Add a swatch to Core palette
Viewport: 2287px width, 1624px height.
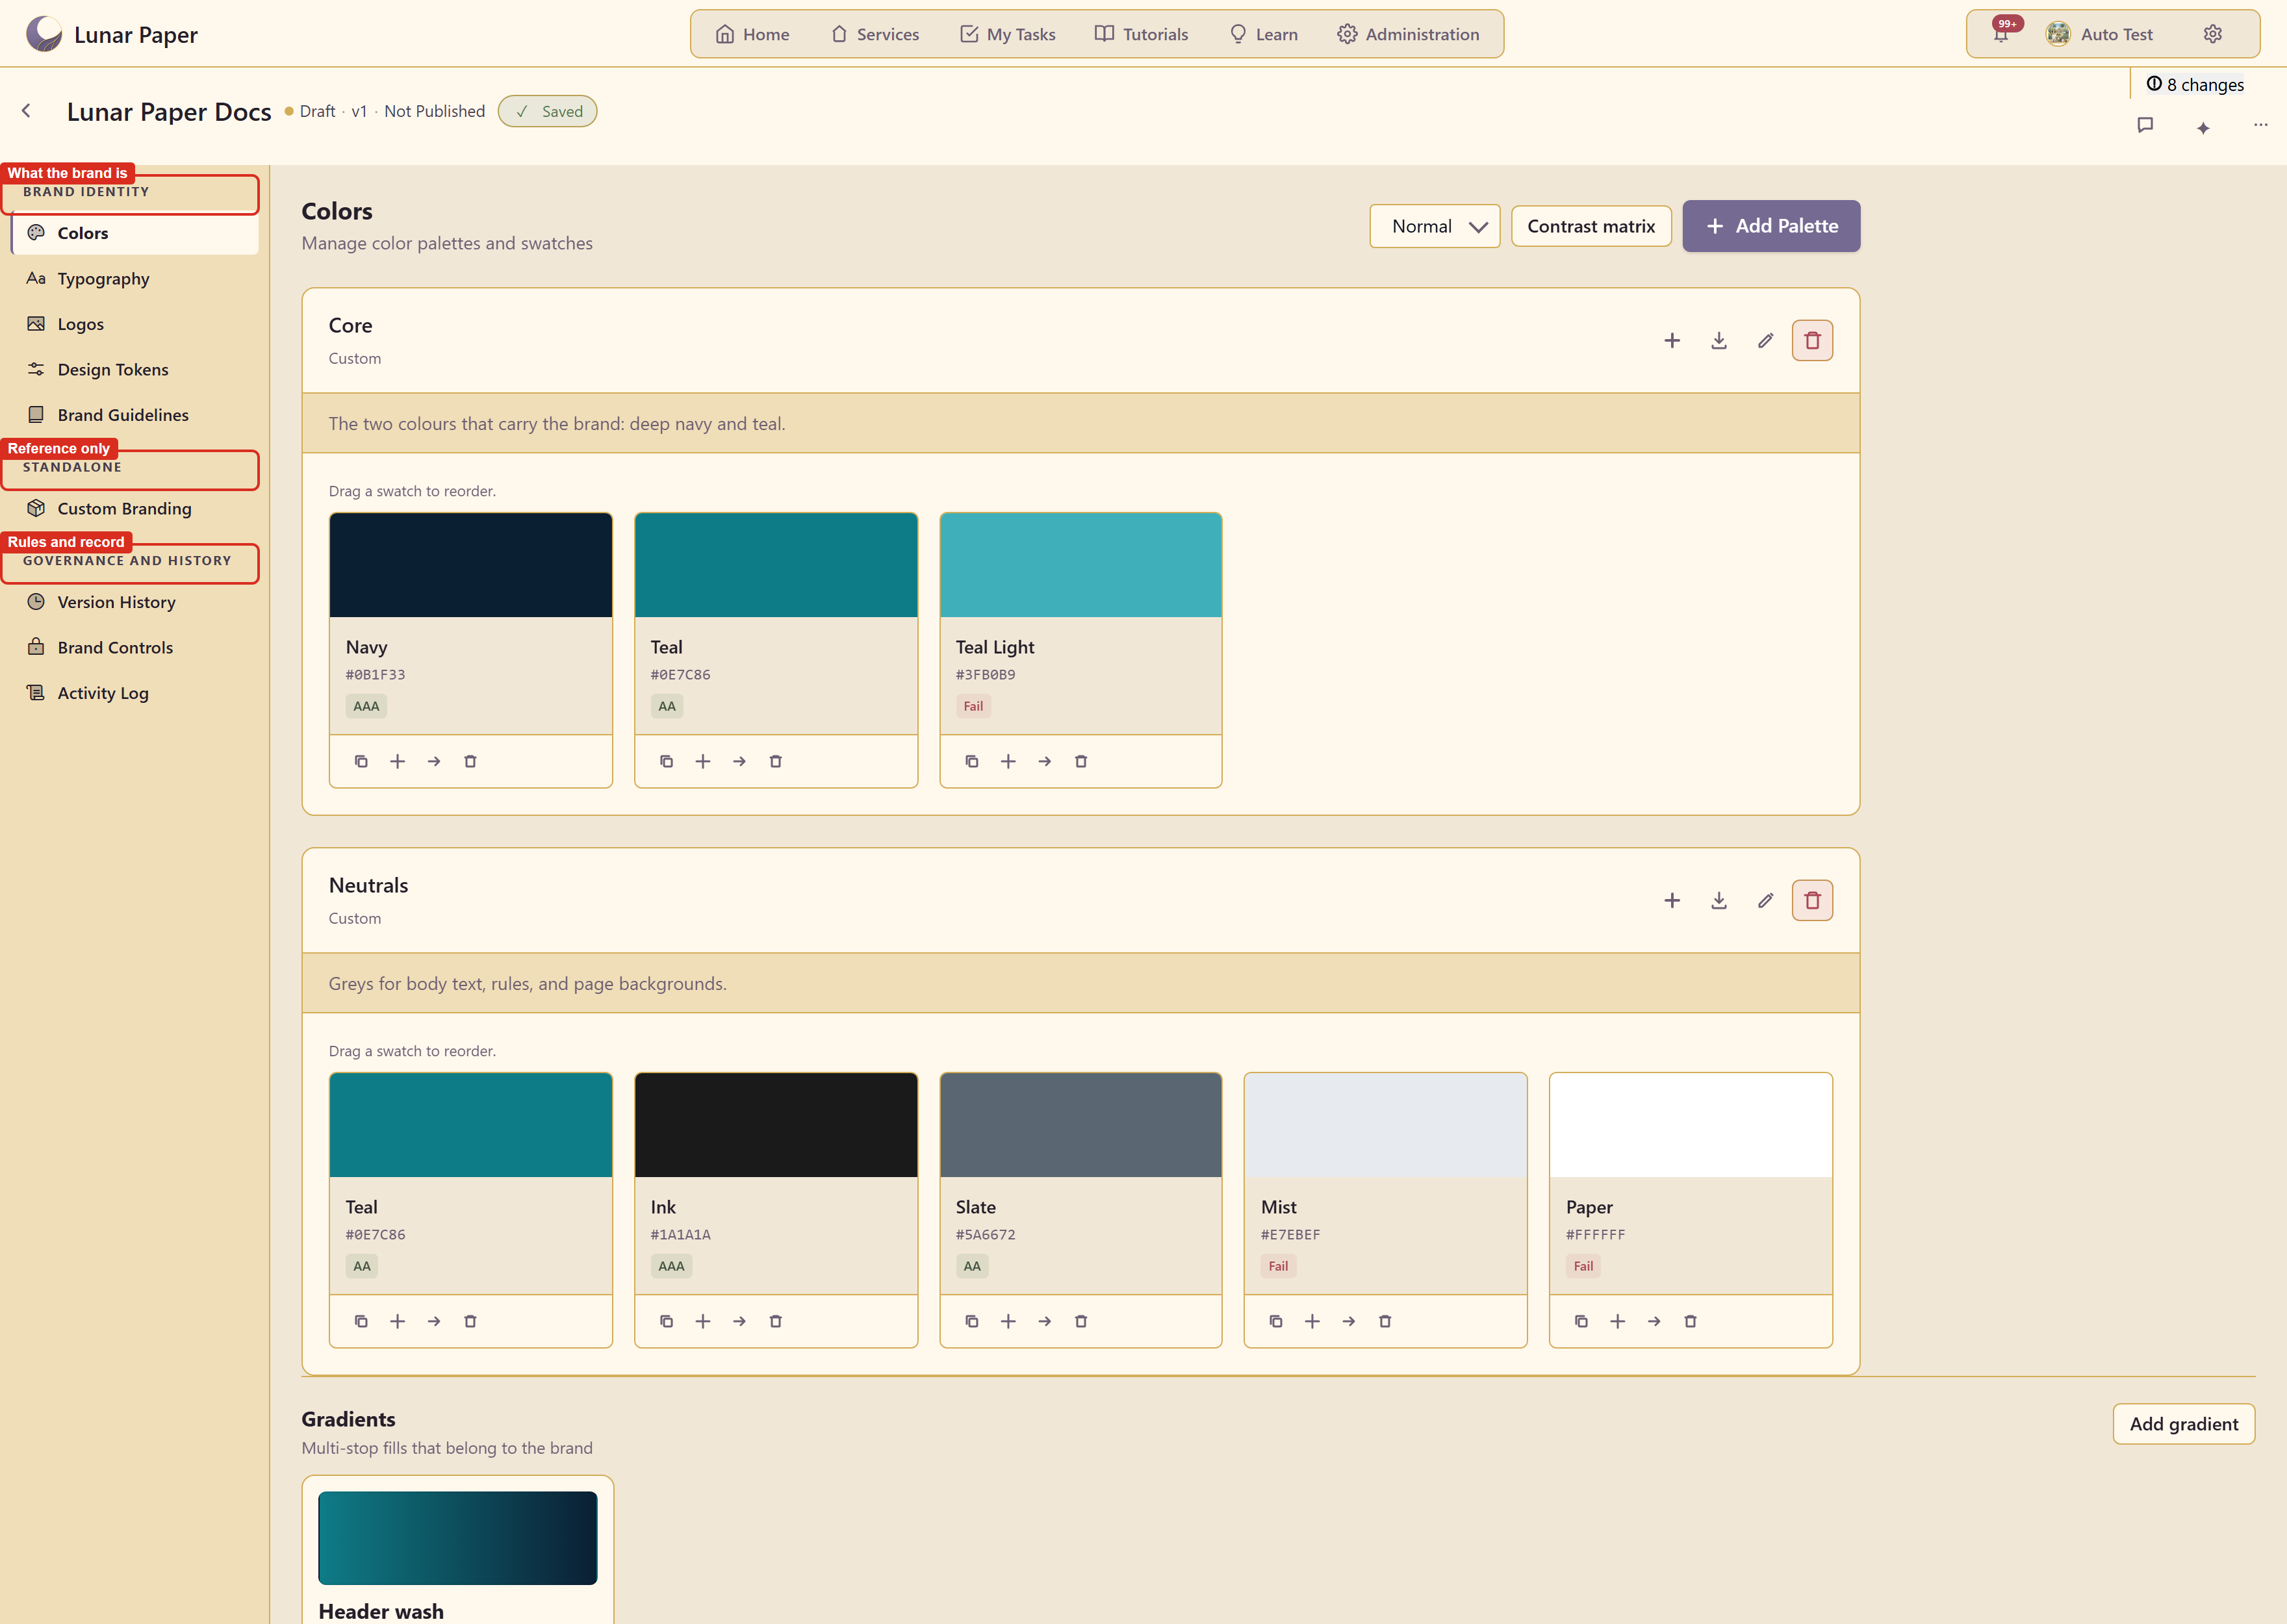tap(1672, 341)
